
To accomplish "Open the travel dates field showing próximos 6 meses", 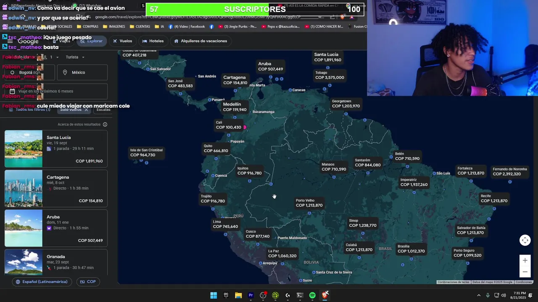I will point(56,91).
